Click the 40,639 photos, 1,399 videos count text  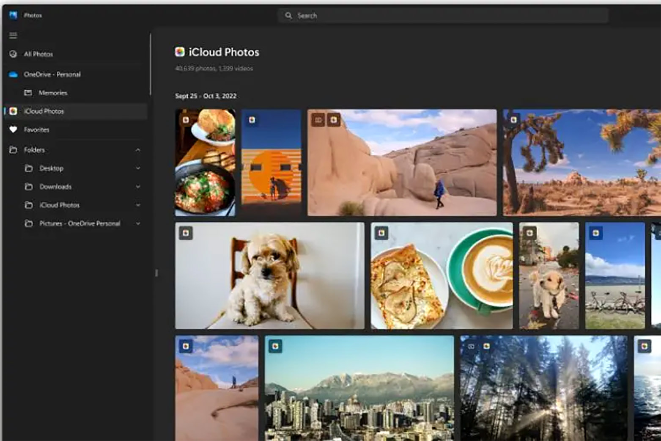pos(214,69)
